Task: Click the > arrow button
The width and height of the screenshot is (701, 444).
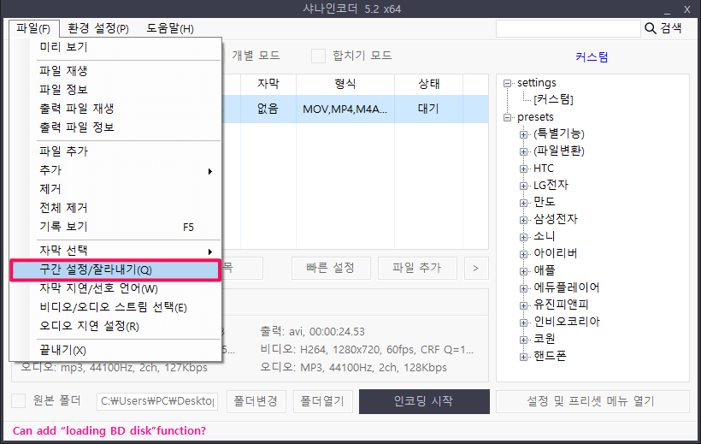Action: 476,268
